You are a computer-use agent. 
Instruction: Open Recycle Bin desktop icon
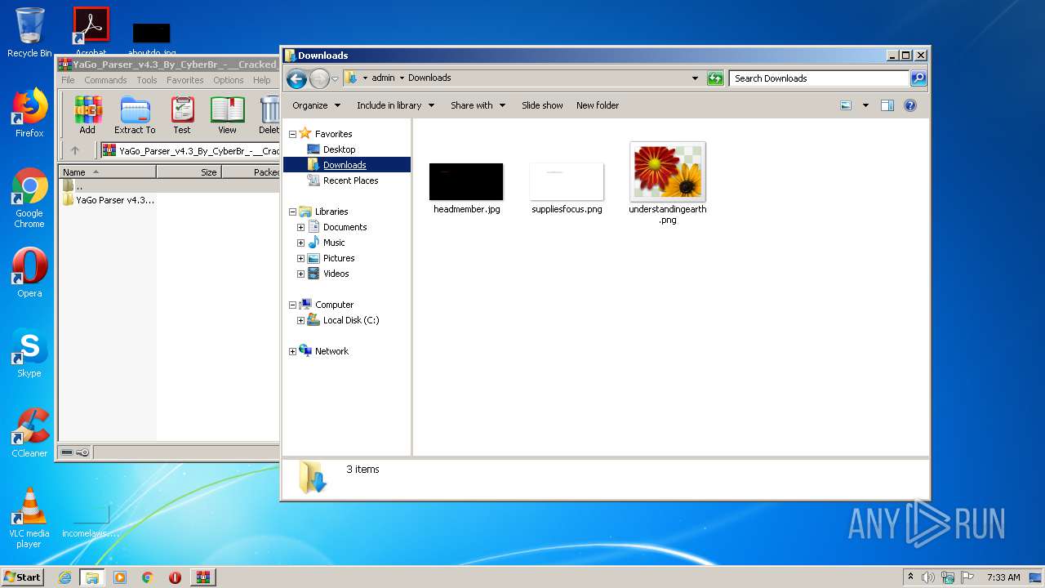coord(29,33)
